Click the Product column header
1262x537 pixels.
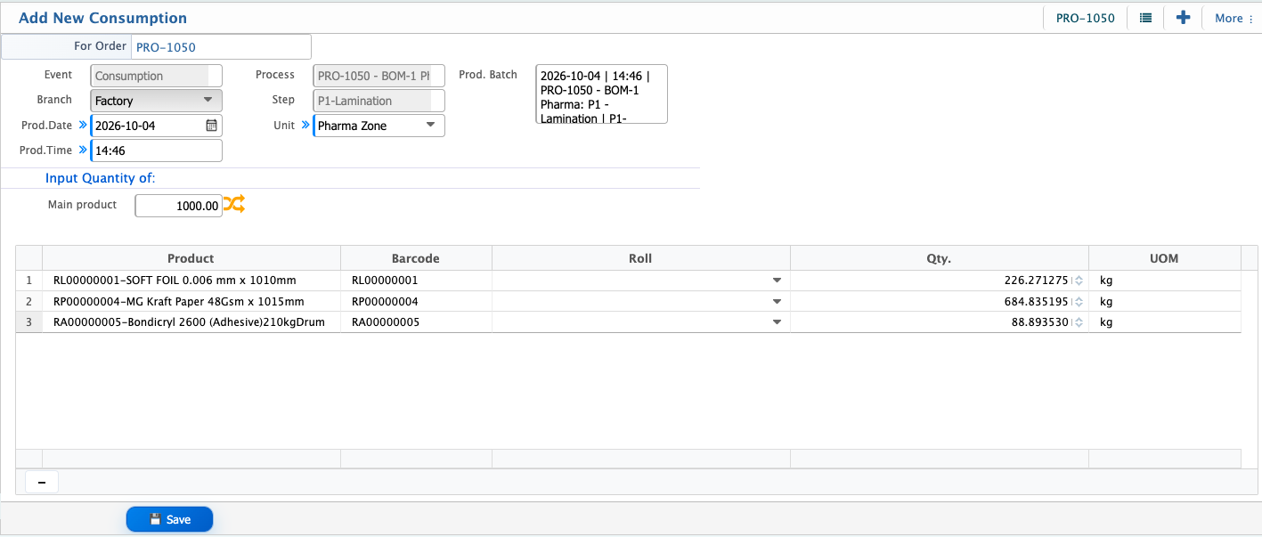[191, 258]
